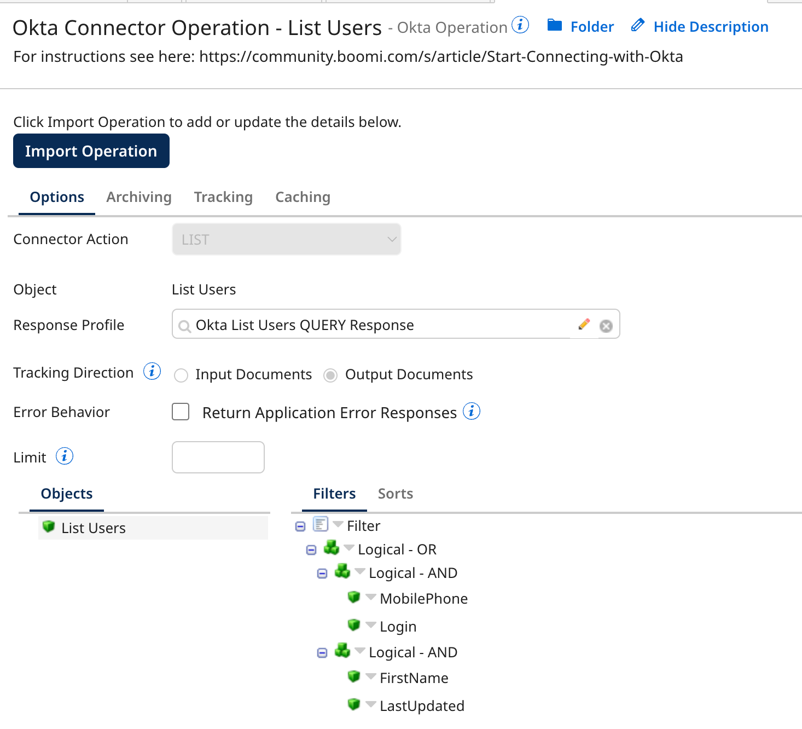This screenshot has height=729, width=802.
Task: Collapse the Filter tree node
Action: pos(300,525)
